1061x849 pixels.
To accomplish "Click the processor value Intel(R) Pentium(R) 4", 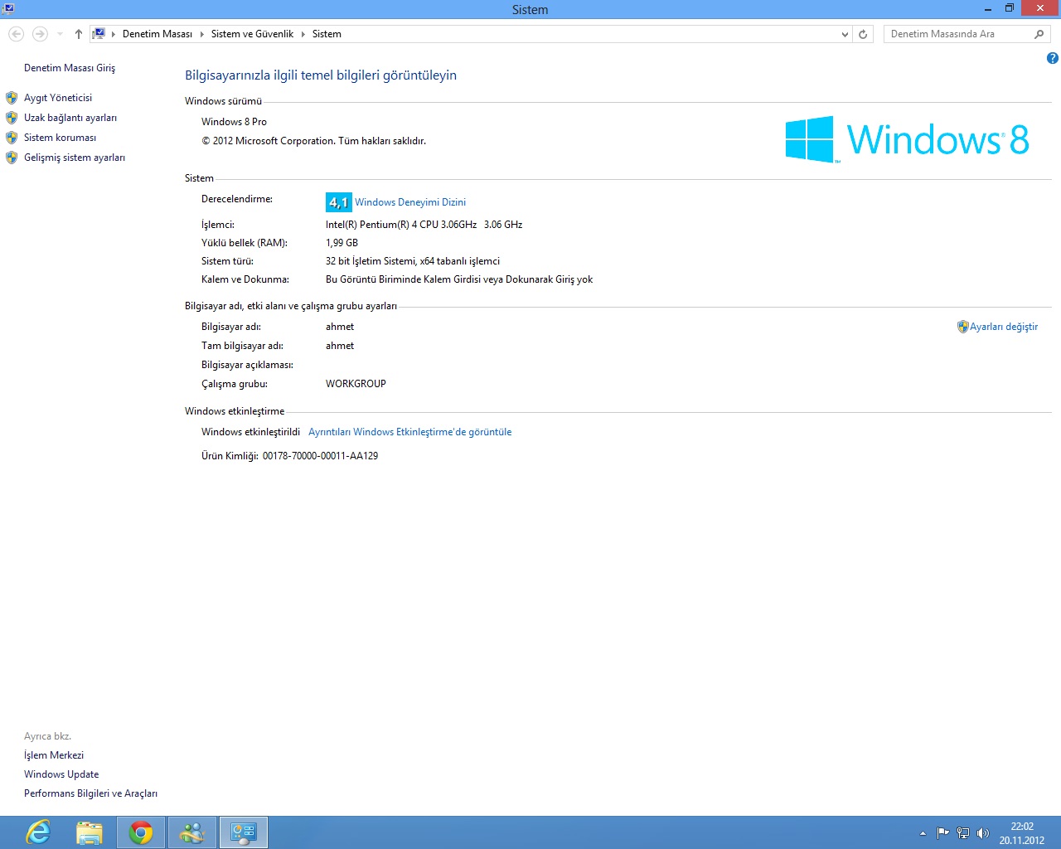I will (x=424, y=225).
